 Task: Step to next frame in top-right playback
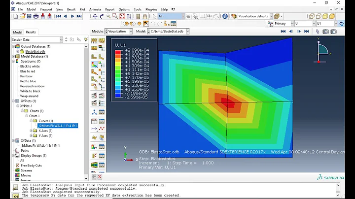[x=299, y=32]
